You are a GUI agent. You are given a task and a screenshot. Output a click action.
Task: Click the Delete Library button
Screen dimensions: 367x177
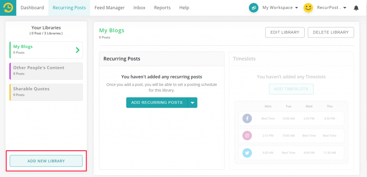[331, 32]
